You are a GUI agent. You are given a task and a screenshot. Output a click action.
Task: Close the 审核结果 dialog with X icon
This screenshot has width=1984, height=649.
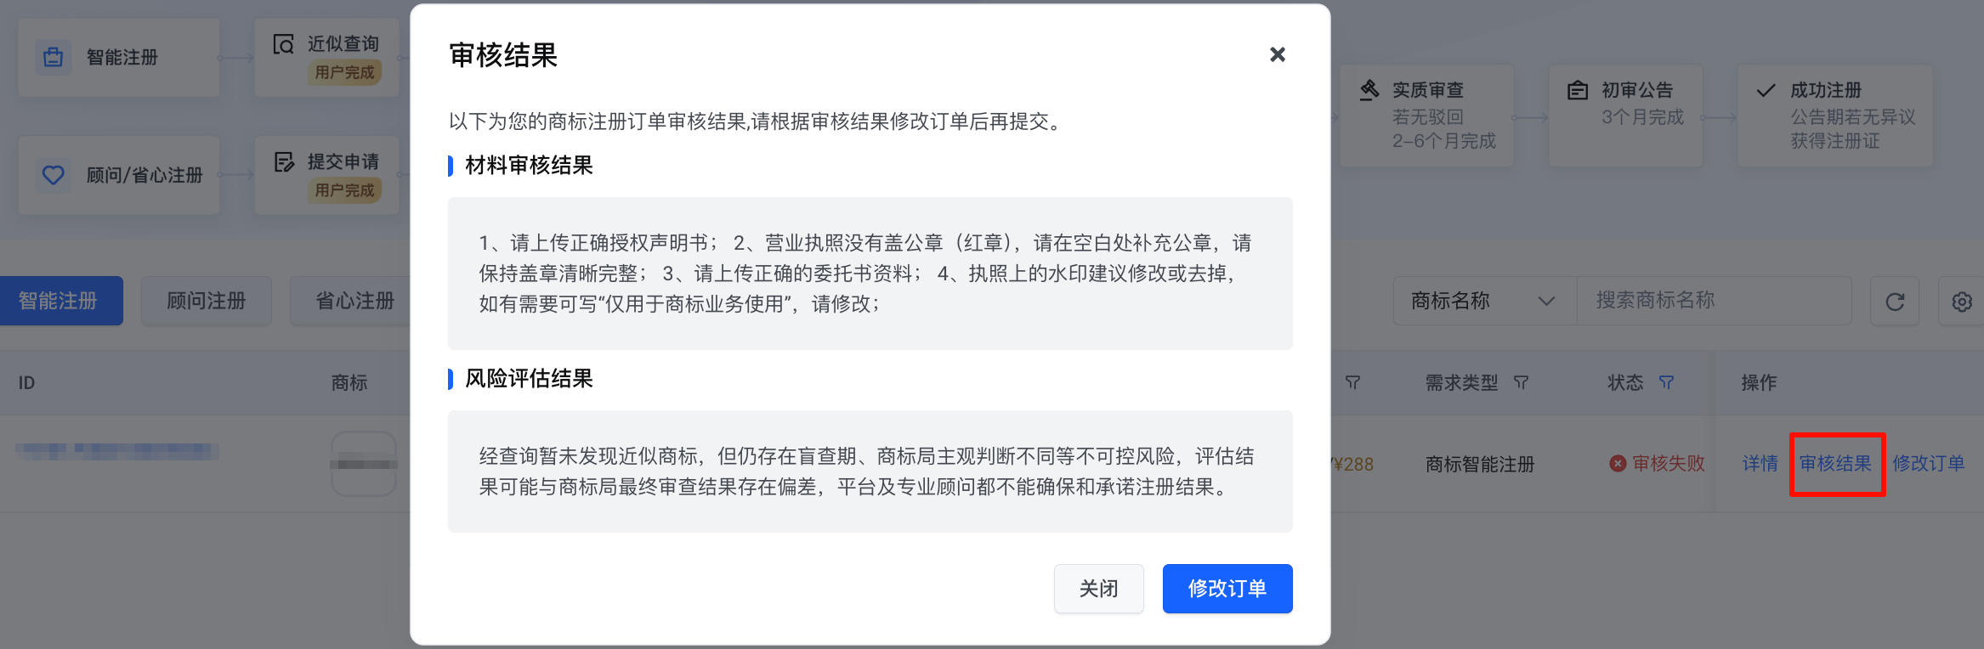tap(1277, 54)
